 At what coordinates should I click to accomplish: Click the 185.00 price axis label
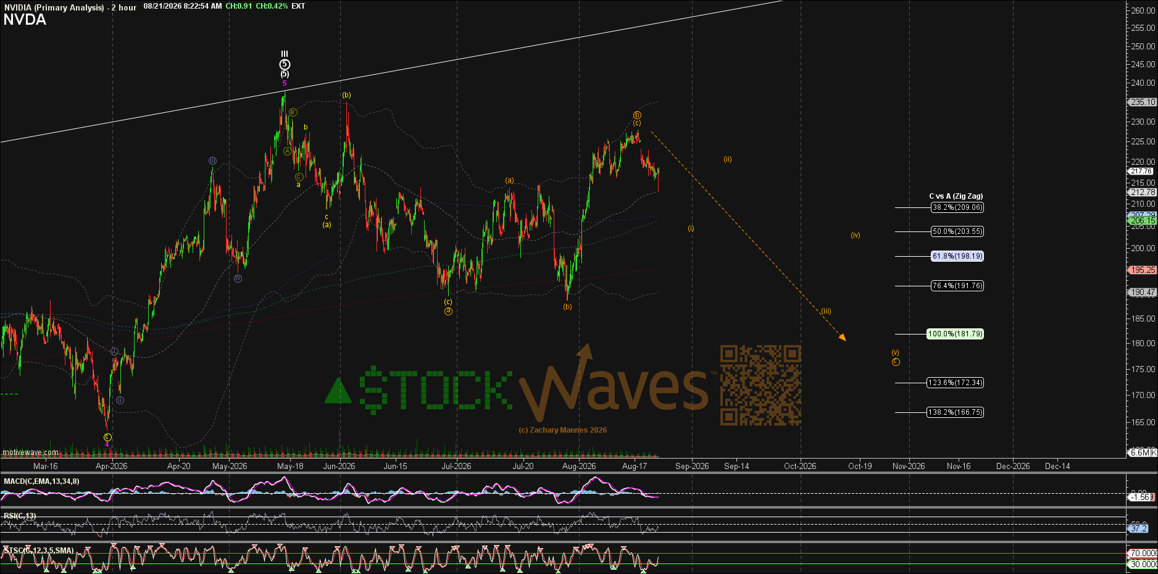click(1143, 318)
